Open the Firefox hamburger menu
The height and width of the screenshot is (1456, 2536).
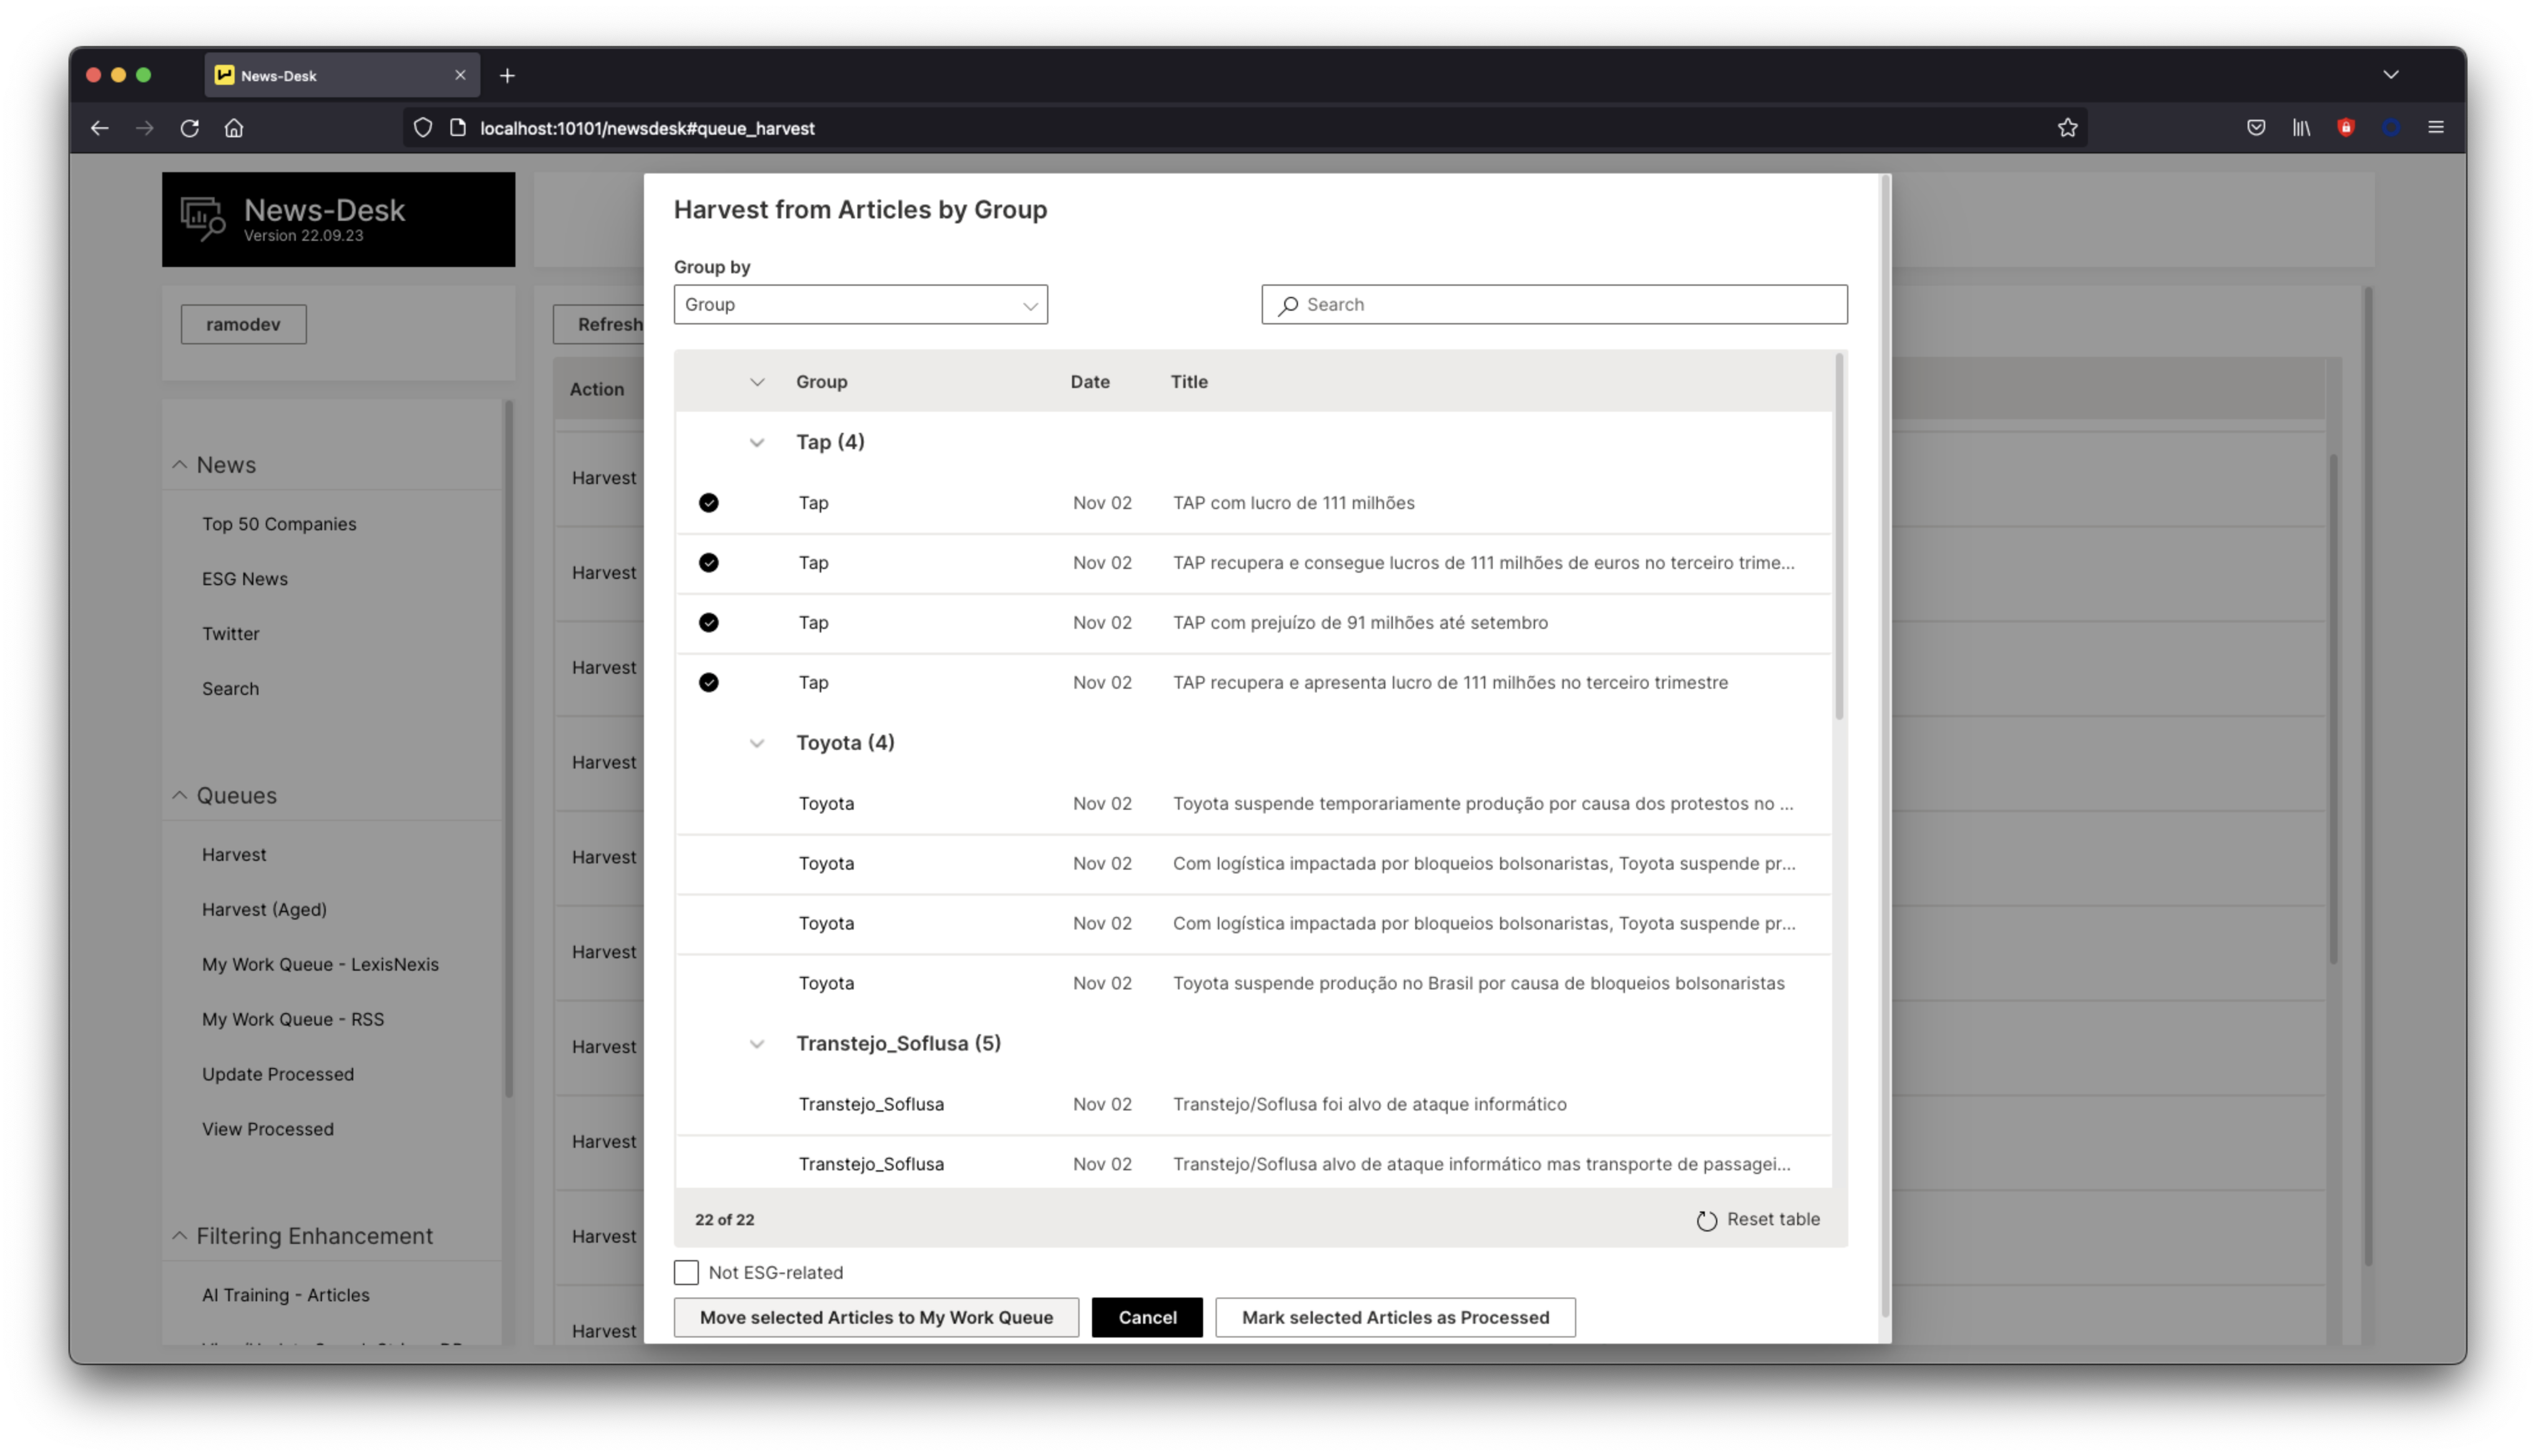click(x=2437, y=127)
